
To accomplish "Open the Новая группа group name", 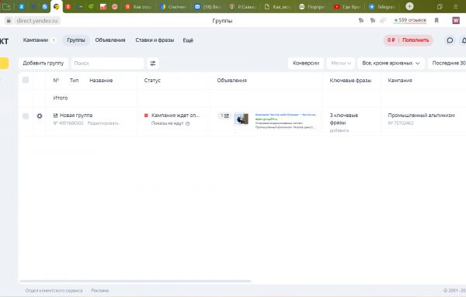I will coord(76,115).
